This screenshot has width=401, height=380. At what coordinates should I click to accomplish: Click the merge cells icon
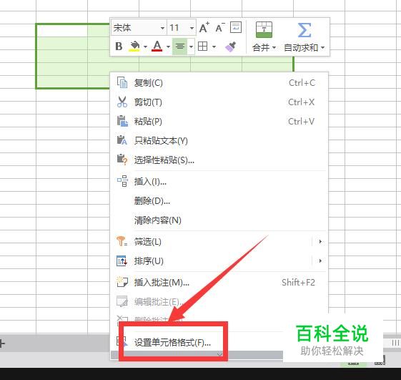[264, 30]
